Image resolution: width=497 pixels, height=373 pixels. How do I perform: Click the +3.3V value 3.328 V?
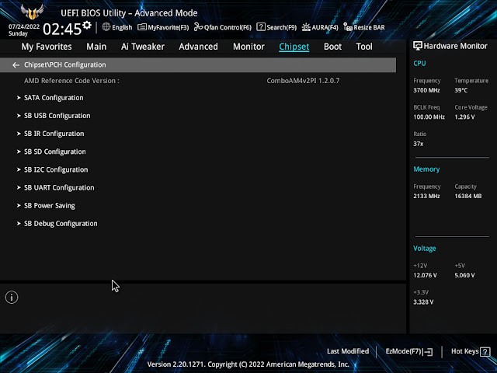[x=423, y=302]
